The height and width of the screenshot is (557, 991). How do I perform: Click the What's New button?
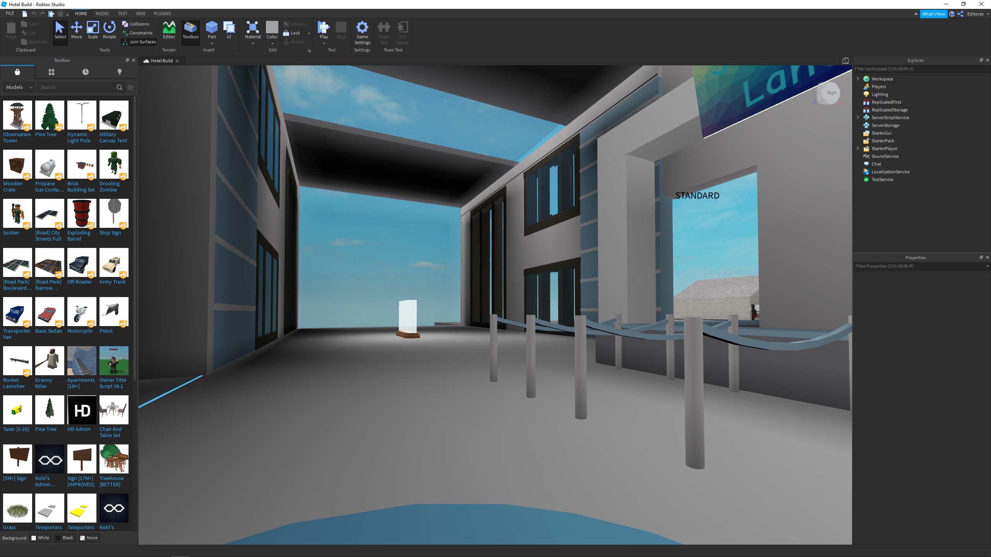pos(933,14)
